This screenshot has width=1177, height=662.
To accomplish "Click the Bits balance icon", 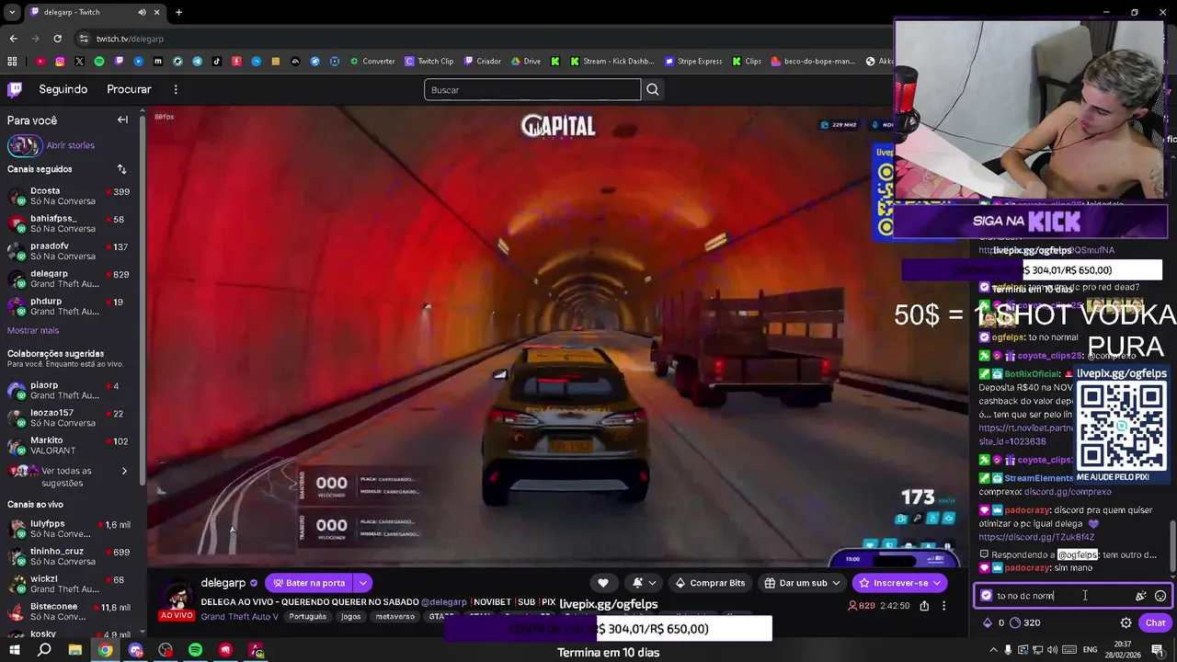I will 988,622.
